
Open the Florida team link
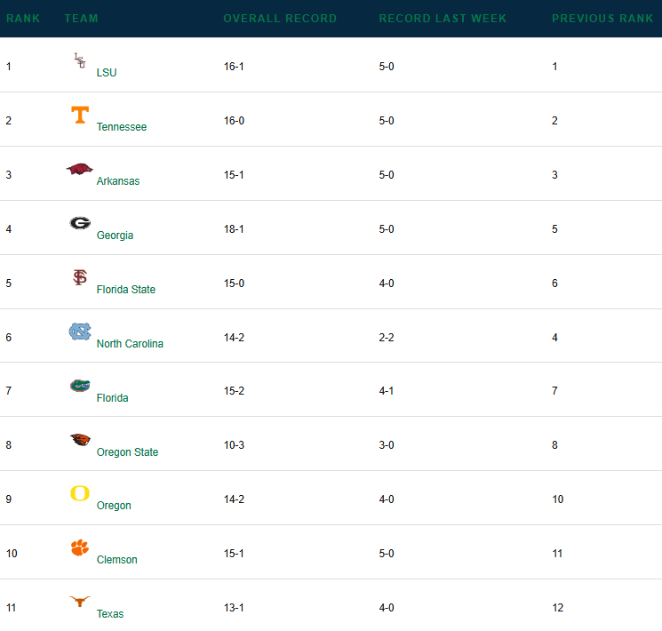pos(112,398)
